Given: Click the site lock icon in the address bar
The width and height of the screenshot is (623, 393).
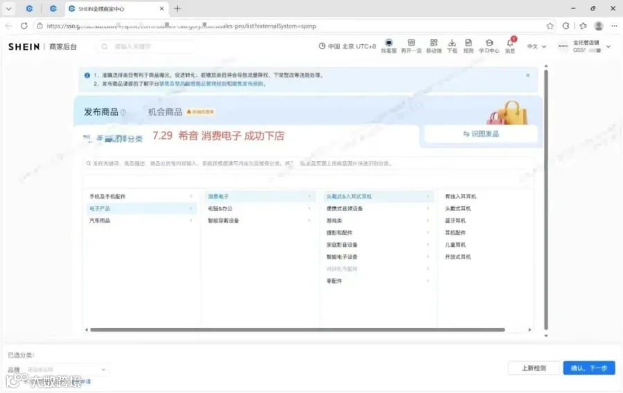Looking at the screenshot, I should pyautogui.click(x=39, y=26).
